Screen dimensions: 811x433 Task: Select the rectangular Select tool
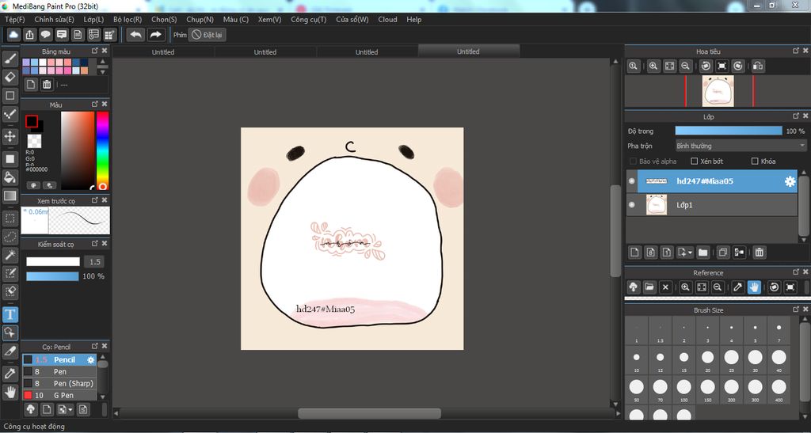click(x=10, y=218)
